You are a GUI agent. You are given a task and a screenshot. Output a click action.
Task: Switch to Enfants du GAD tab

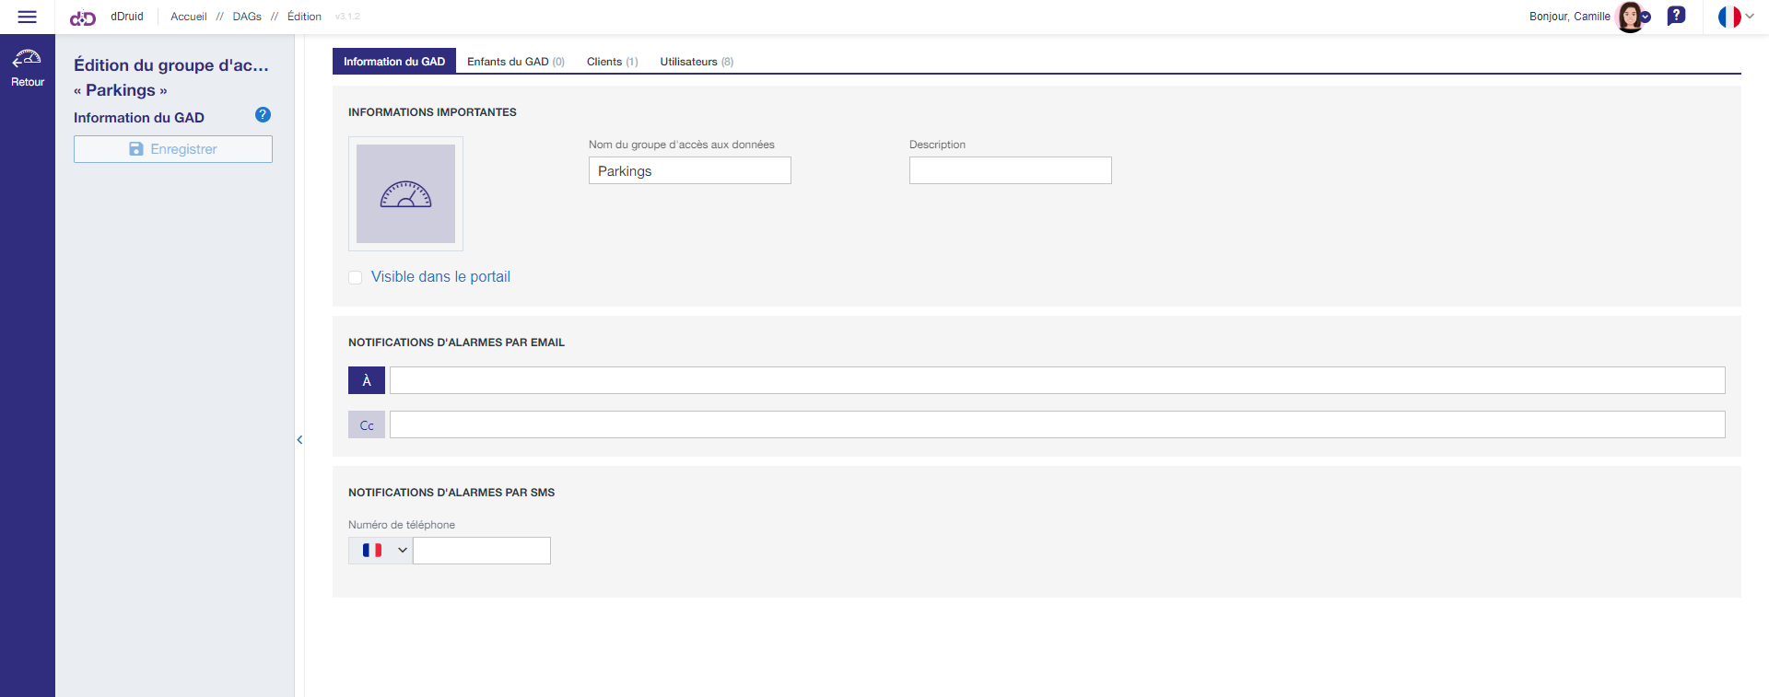coord(516,62)
